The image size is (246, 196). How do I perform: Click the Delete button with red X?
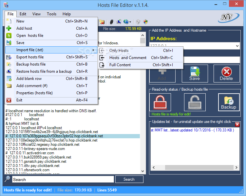click(227, 74)
